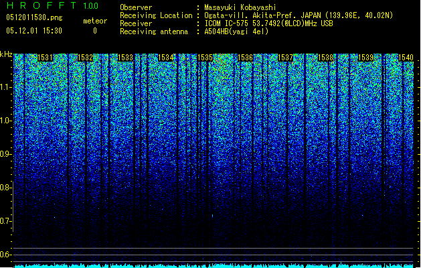Click the Receiving antenna label

tap(154, 31)
